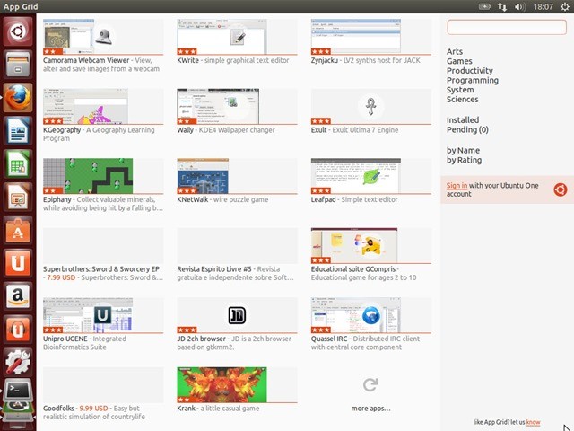574x431 pixels.
Task: Open System Settings gear-wrench icon
Action: coord(18,362)
